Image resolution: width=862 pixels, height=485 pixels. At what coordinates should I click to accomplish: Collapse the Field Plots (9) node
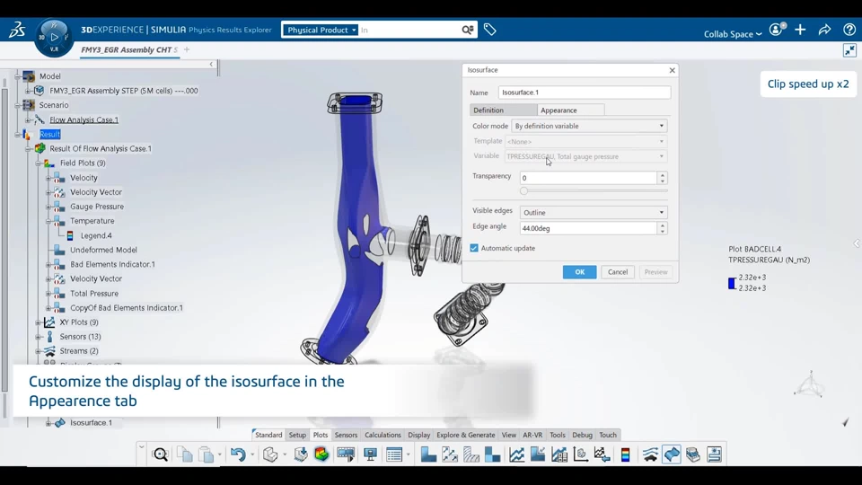click(38, 163)
